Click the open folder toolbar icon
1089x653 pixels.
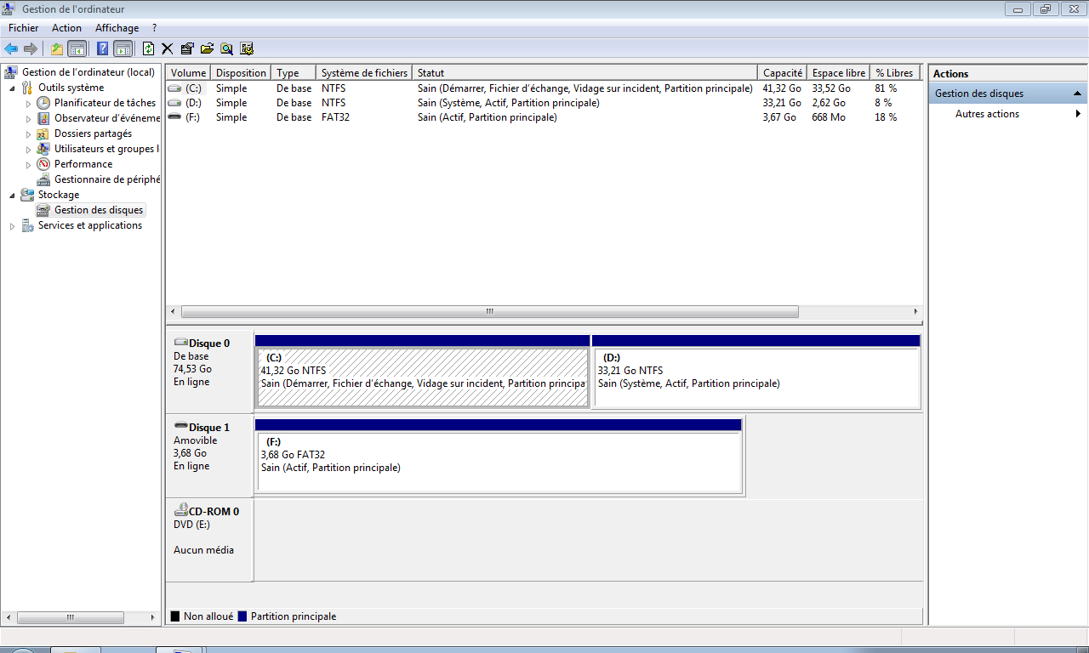pyautogui.click(x=207, y=48)
